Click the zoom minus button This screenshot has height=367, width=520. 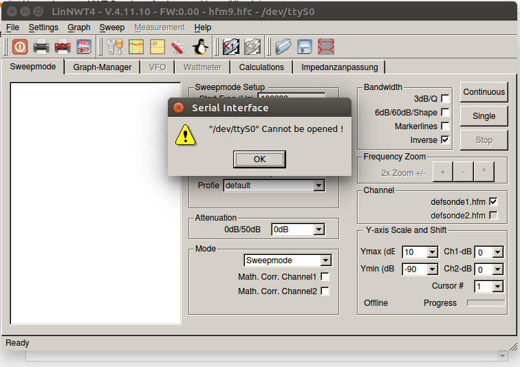tap(464, 172)
